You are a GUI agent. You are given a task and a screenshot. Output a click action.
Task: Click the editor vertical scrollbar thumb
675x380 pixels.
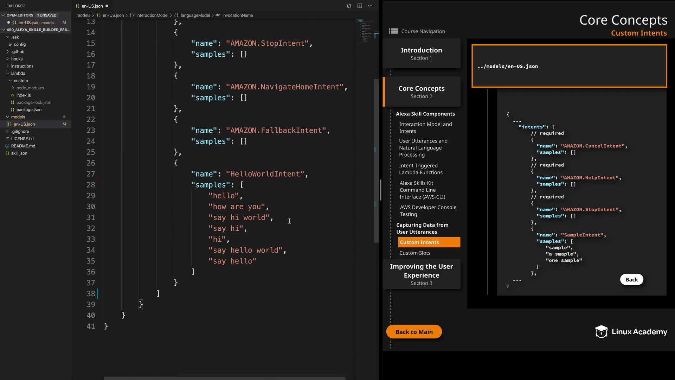tap(376, 160)
